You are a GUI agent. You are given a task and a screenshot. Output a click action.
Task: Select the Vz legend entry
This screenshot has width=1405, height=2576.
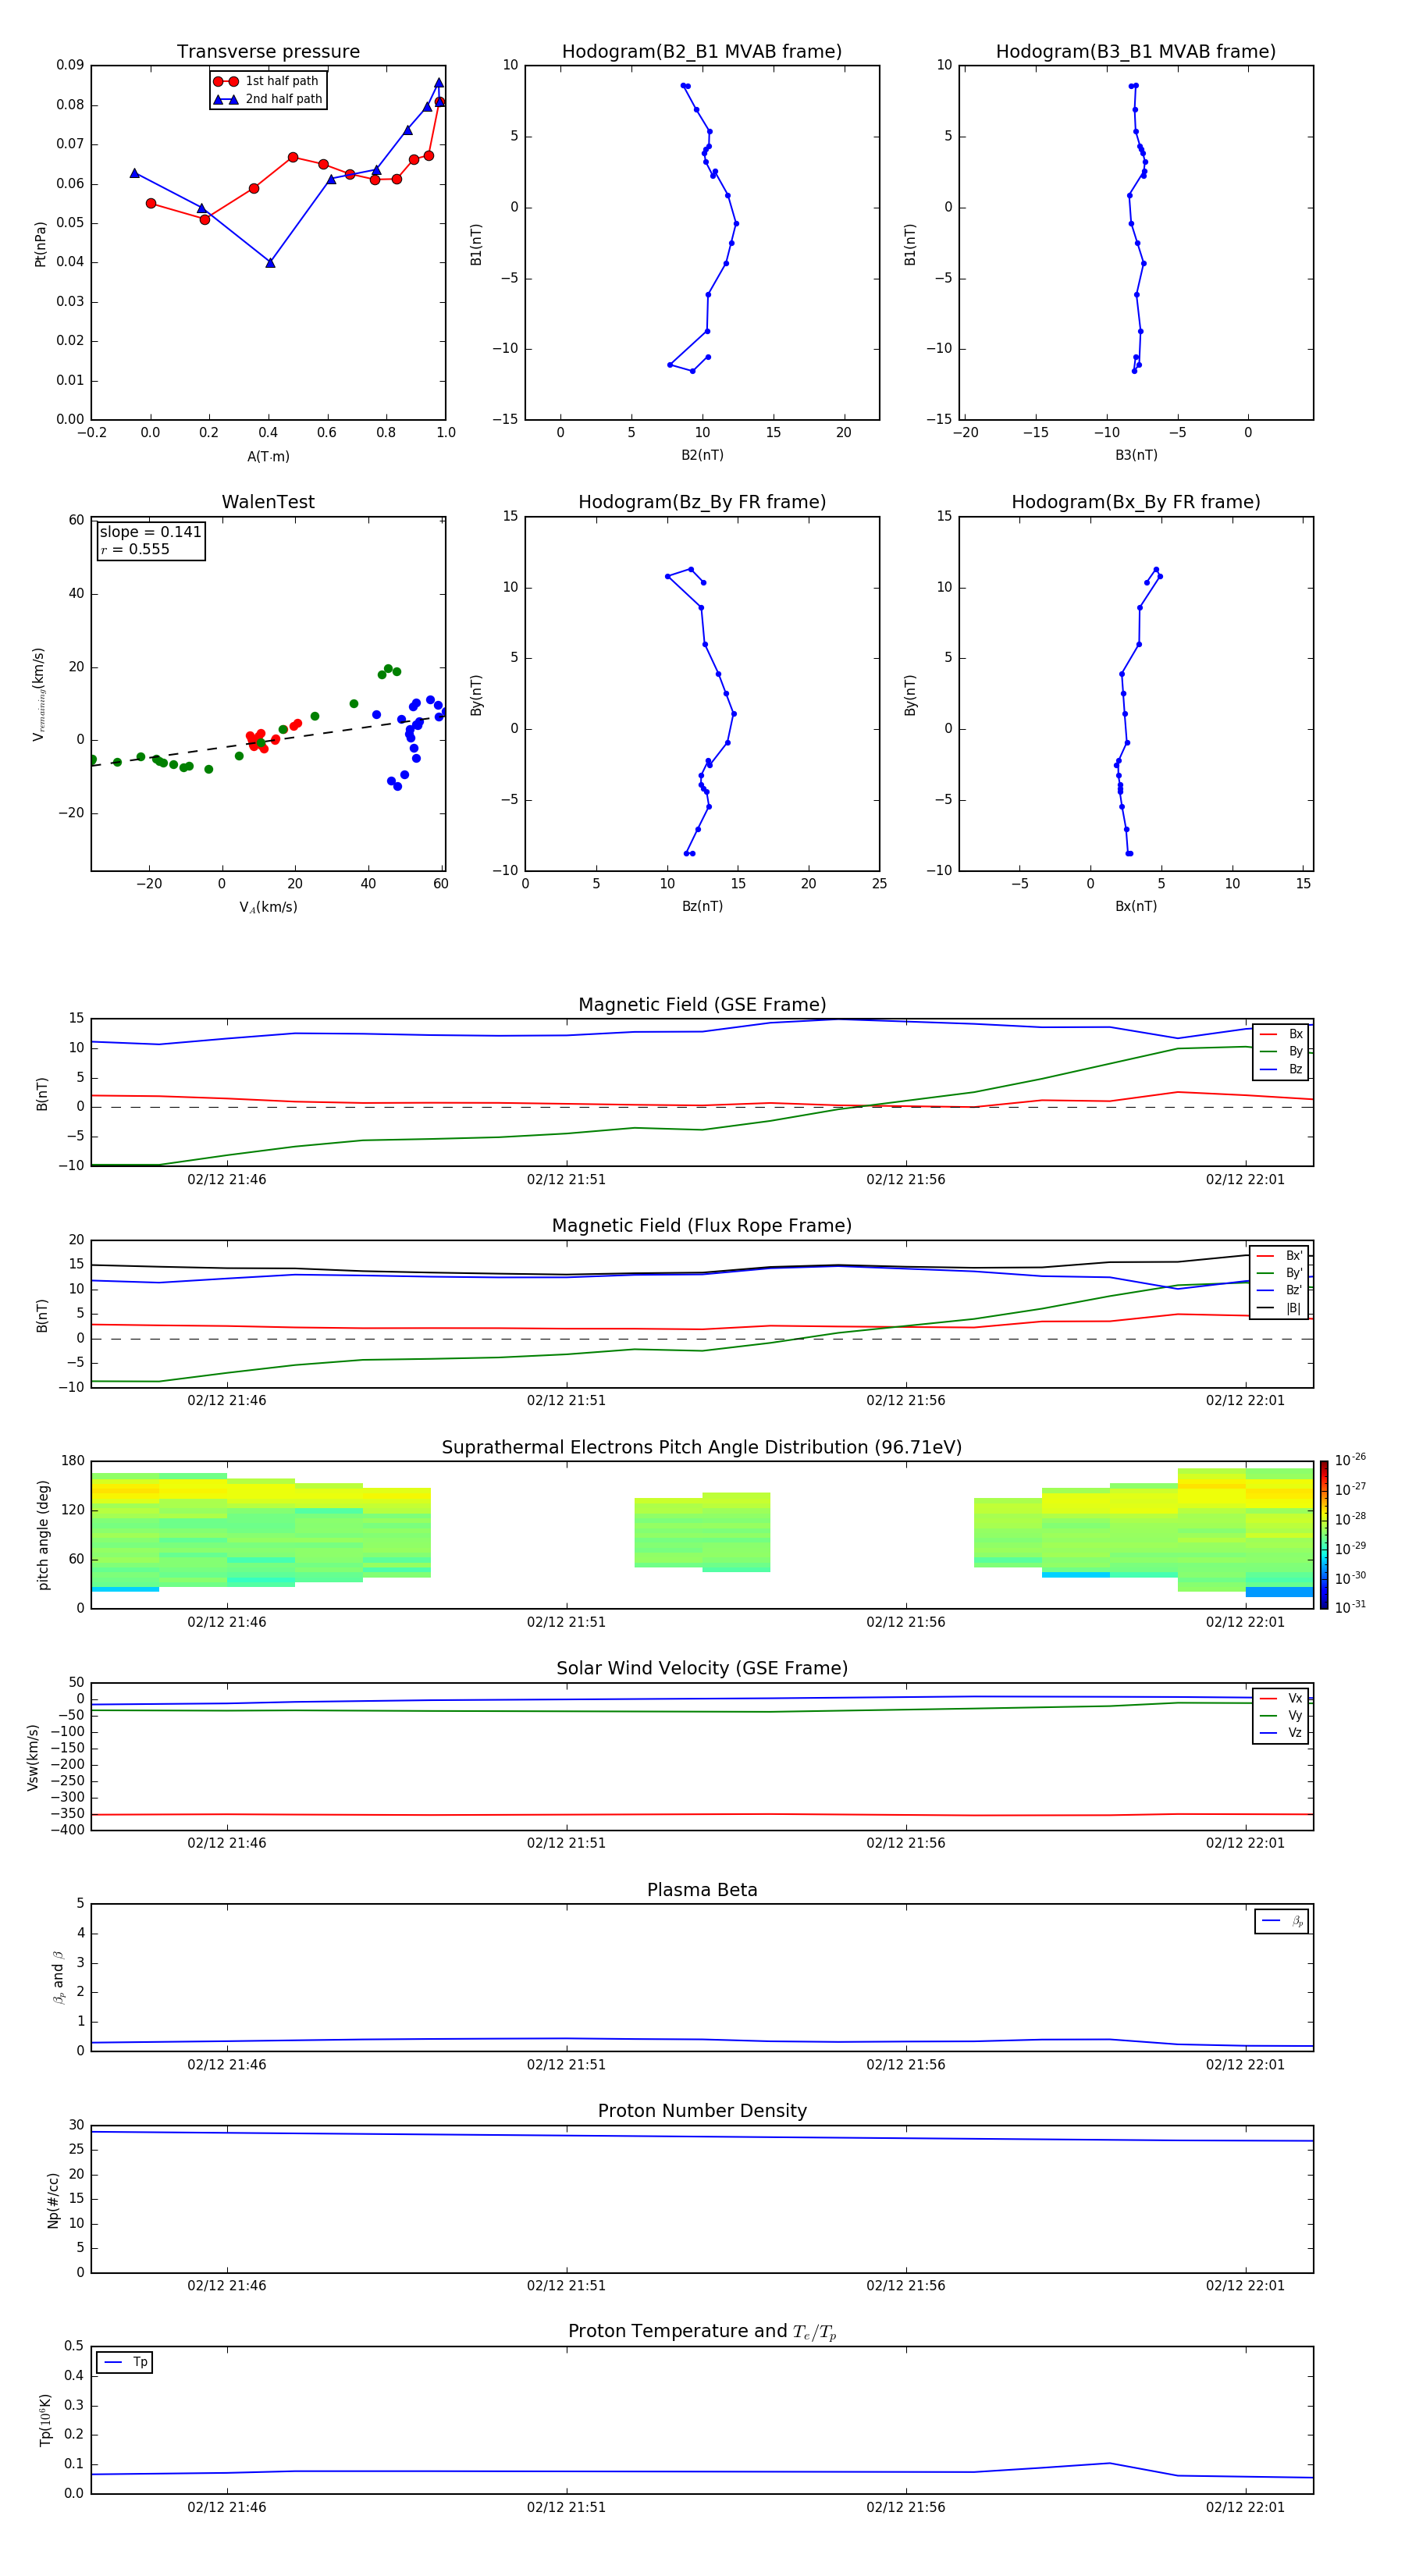1281,1733
